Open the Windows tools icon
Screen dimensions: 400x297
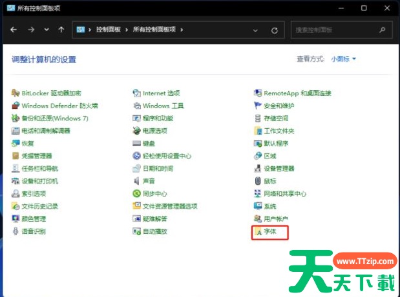point(137,106)
